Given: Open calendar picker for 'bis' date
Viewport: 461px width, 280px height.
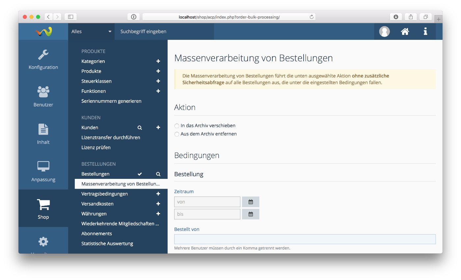Looking at the screenshot, I should point(251,214).
